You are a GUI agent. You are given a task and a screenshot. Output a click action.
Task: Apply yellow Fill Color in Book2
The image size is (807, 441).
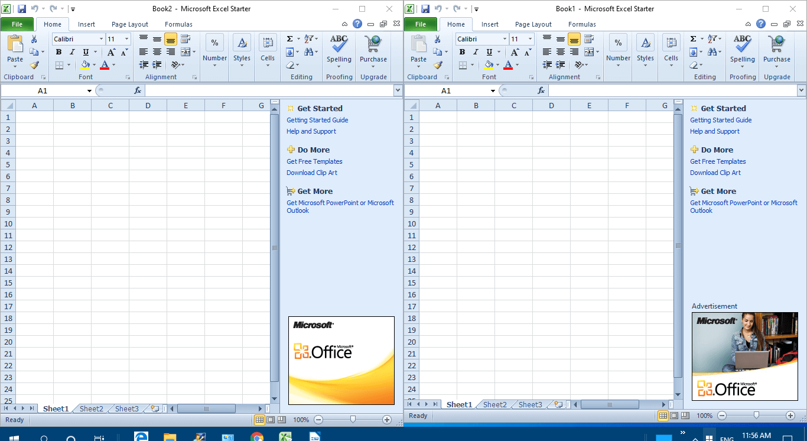click(85, 65)
